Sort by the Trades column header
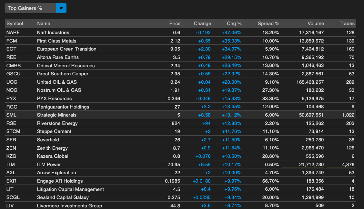The height and width of the screenshot is (209, 364). 347,24
